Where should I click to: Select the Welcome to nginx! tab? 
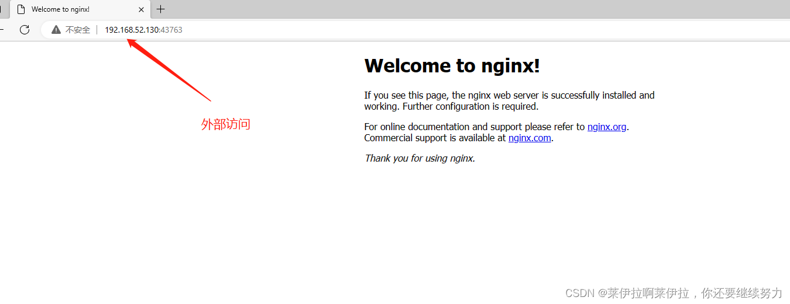80,9
